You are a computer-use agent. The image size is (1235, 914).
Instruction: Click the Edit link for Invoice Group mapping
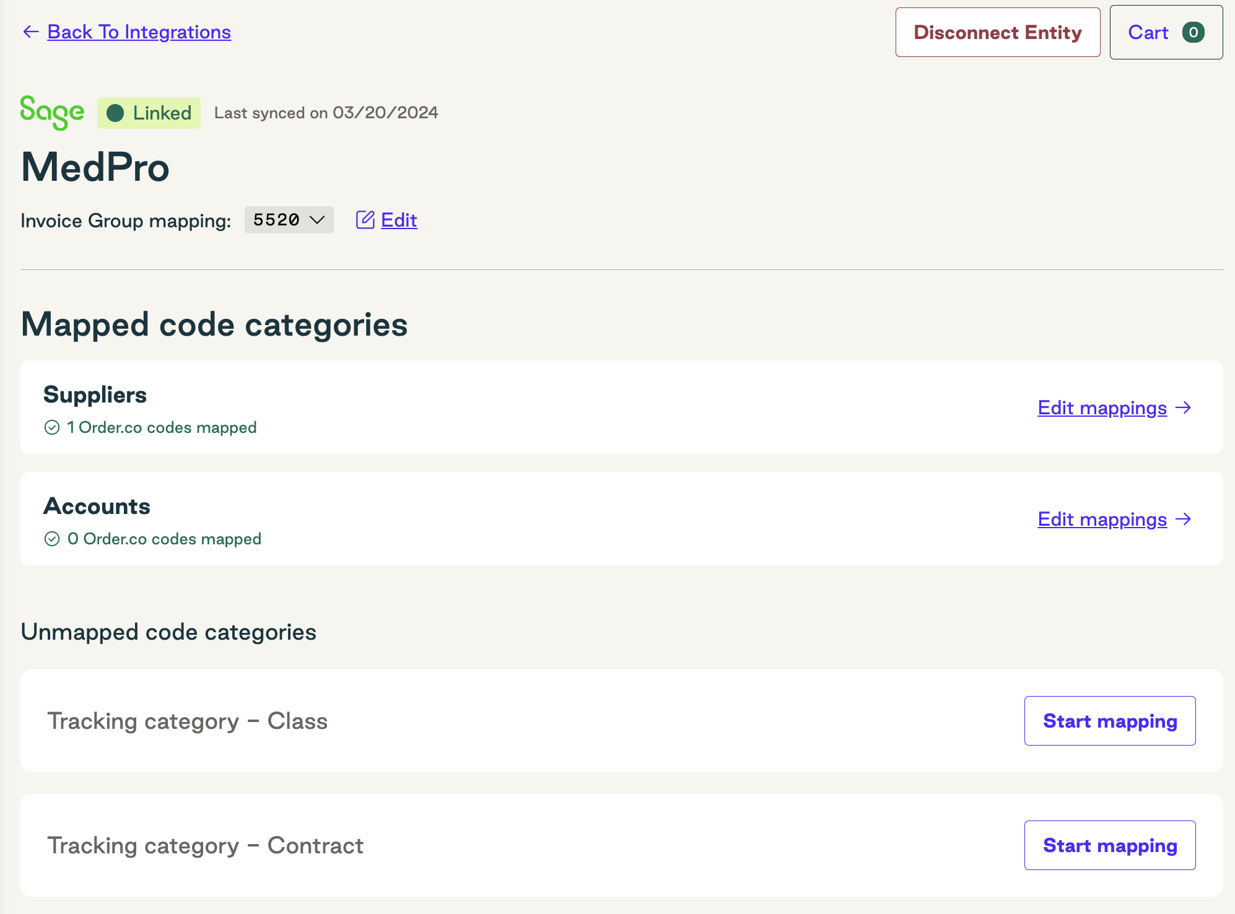399,220
